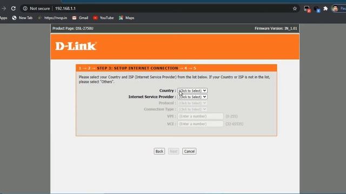
Task: Click the Firmware Version: IN_1.01 text
Action: (276, 29)
